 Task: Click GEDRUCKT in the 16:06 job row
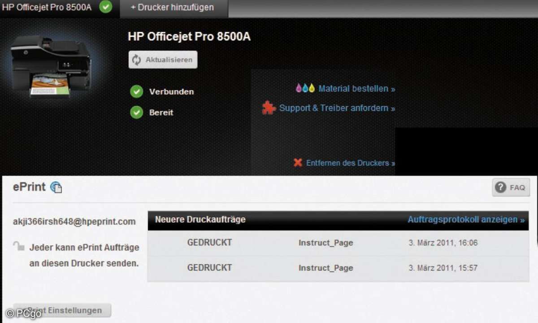point(209,243)
